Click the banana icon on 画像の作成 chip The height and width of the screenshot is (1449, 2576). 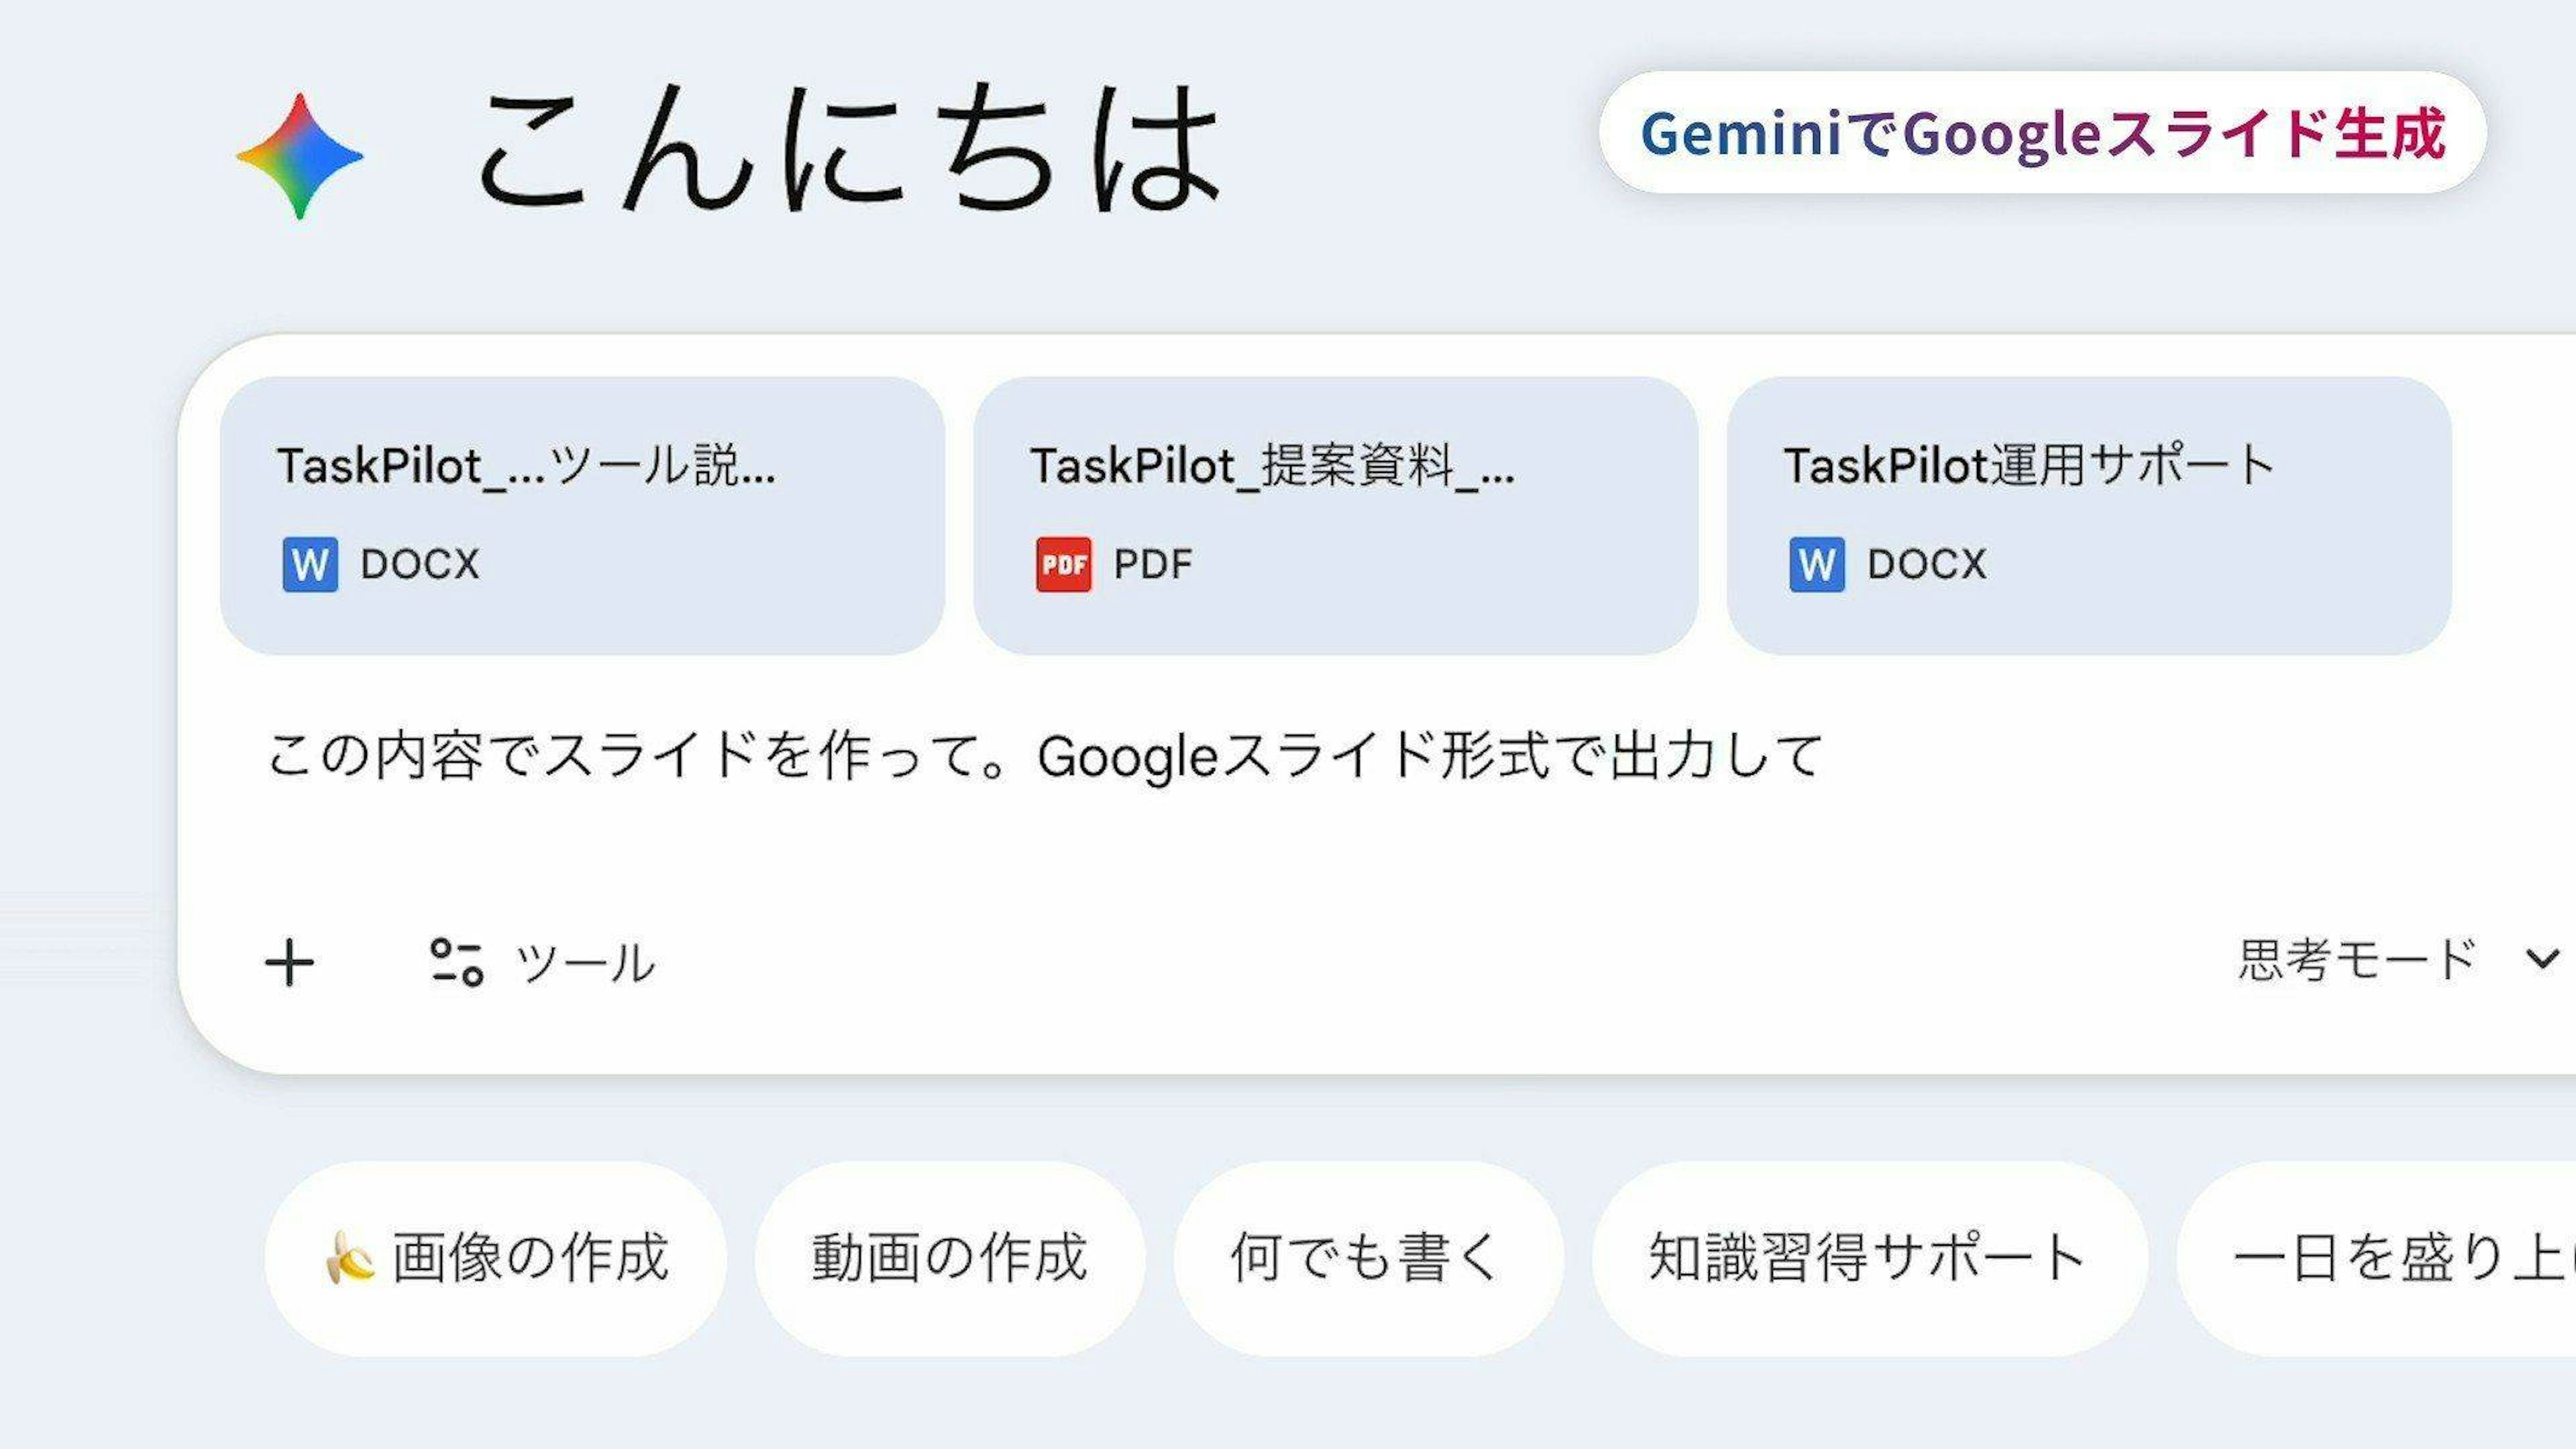(x=349, y=1257)
